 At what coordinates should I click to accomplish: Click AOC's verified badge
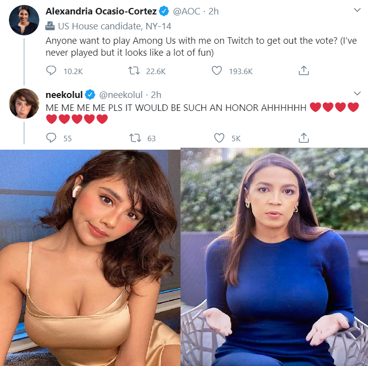tap(164, 11)
